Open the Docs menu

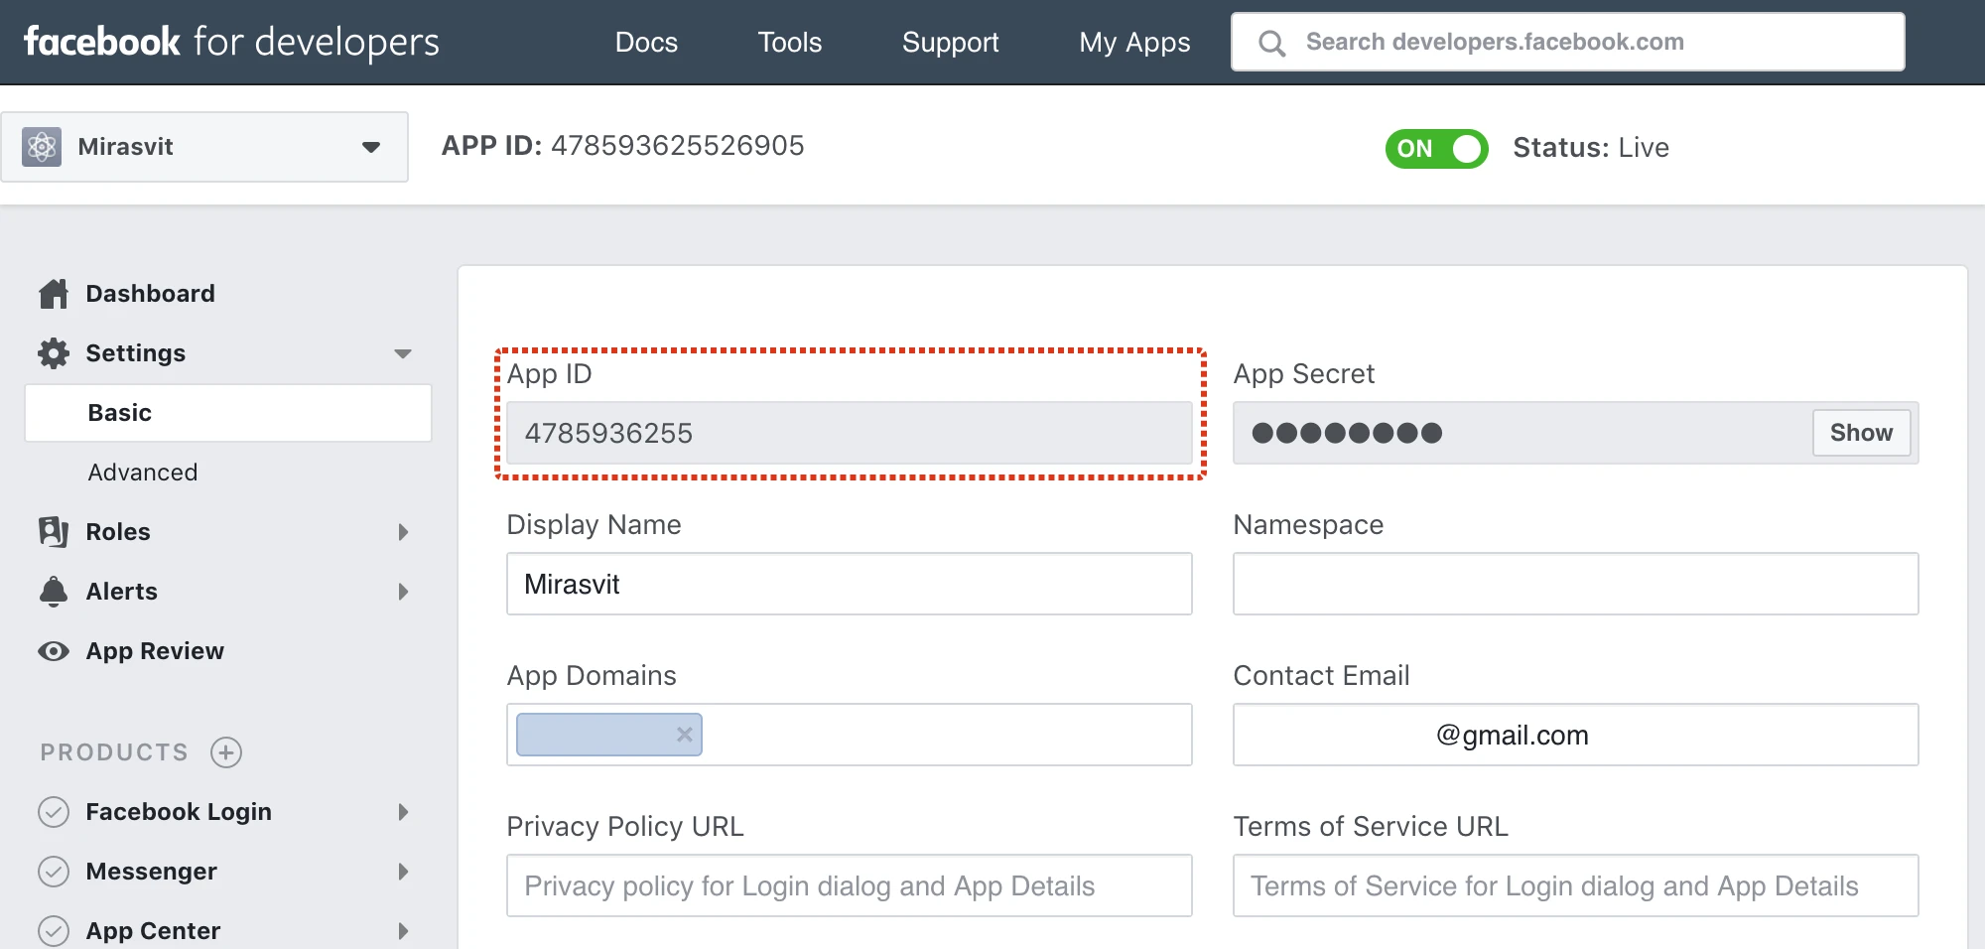pos(646,43)
